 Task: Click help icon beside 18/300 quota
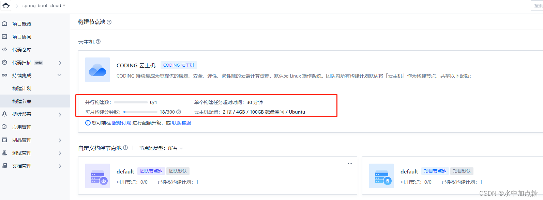point(179,112)
